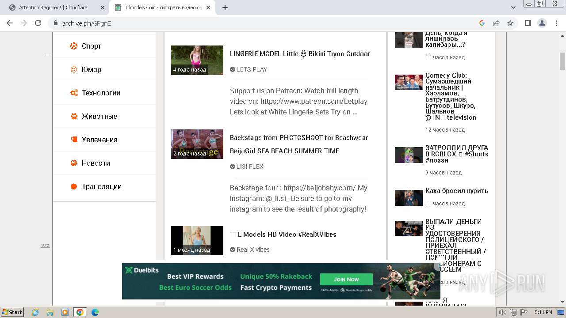Click Join Now on Duelbits ad
This screenshot has width=566, height=318.
coord(346,279)
